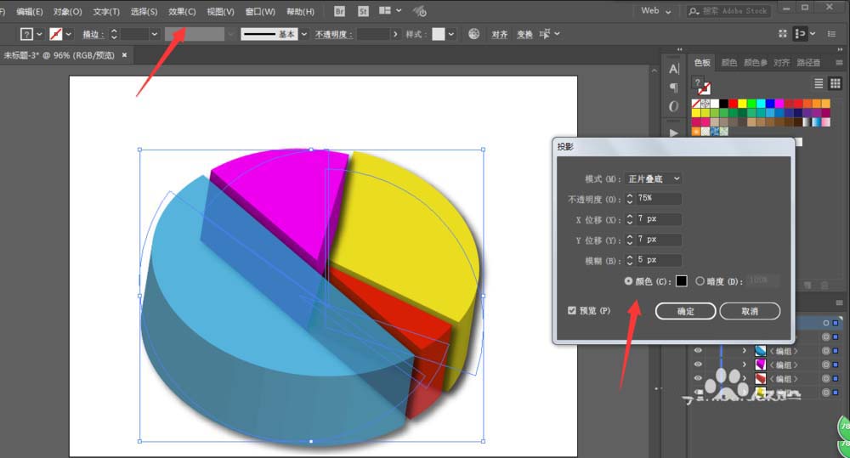Open the 编辑(E) menu

pos(29,11)
